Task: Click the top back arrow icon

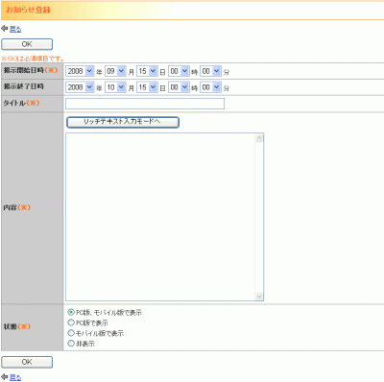Action: [x=5, y=29]
